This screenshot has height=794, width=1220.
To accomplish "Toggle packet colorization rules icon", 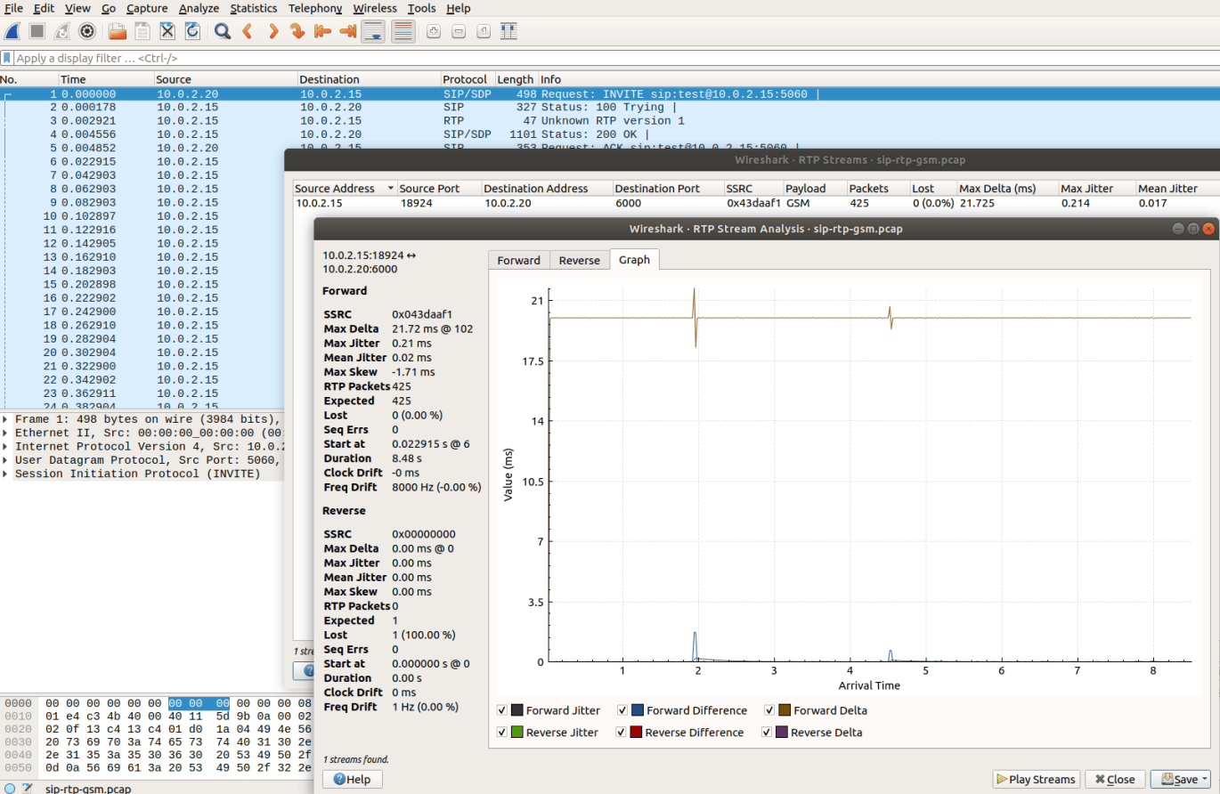I will (403, 32).
